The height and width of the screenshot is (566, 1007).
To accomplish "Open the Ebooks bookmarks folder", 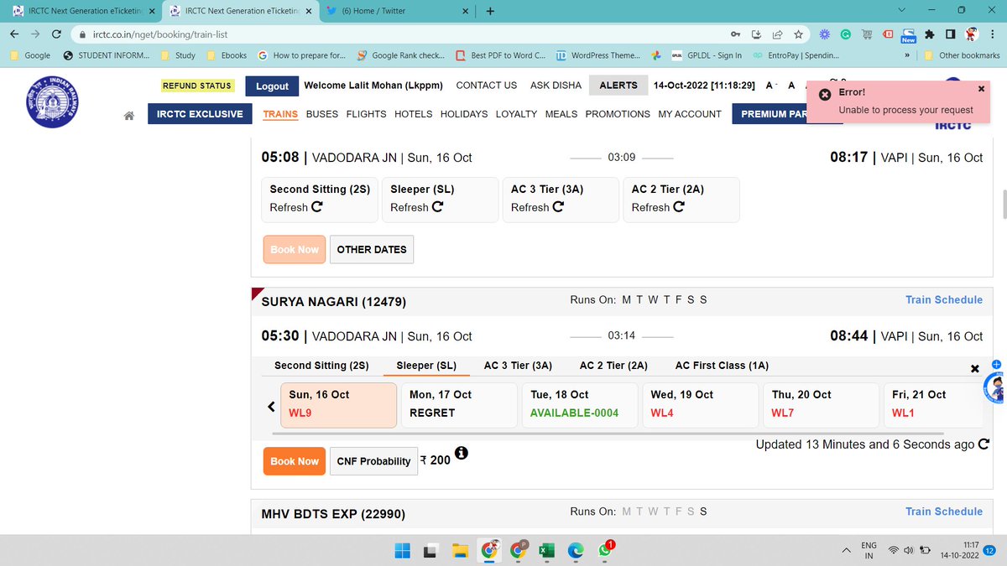I will 225,55.
